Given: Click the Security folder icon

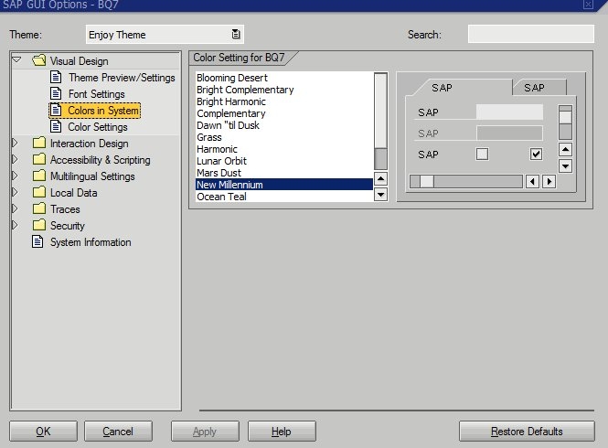Looking at the screenshot, I should [x=39, y=225].
